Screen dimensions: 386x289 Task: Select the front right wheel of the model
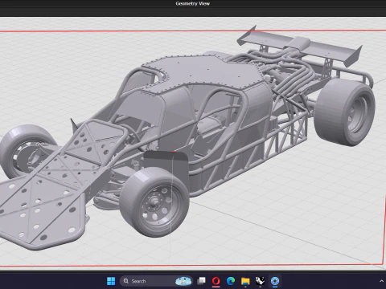(x=155, y=202)
